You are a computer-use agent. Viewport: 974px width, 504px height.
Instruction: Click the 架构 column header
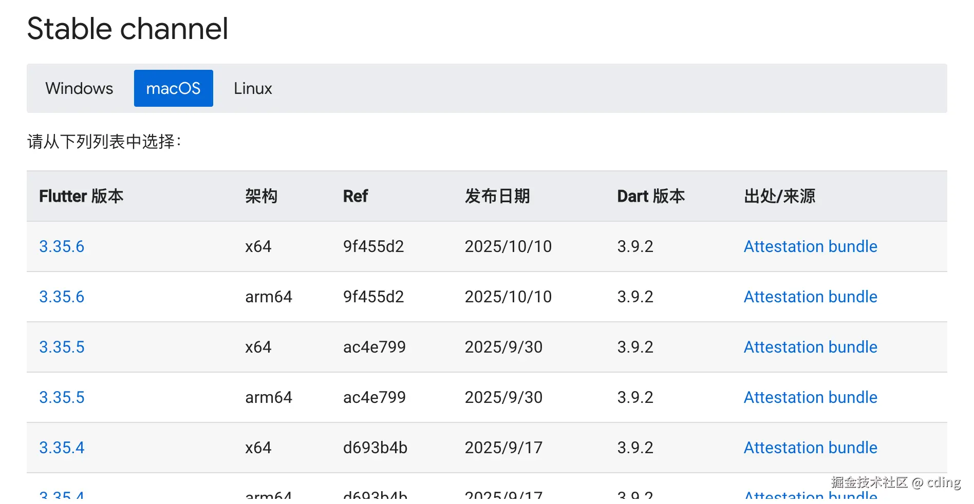pos(261,196)
